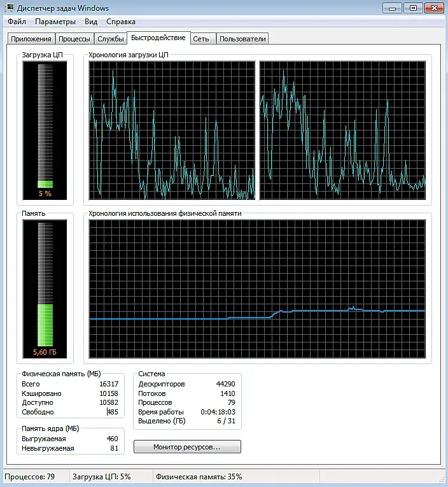This screenshot has height=487, width=448.
Task: Open the Справка menu
Action: pos(121,22)
